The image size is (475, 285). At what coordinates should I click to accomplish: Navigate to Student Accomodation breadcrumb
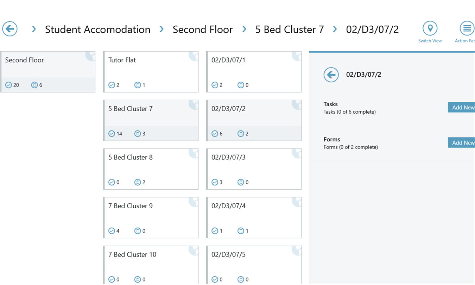pyautogui.click(x=97, y=30)
